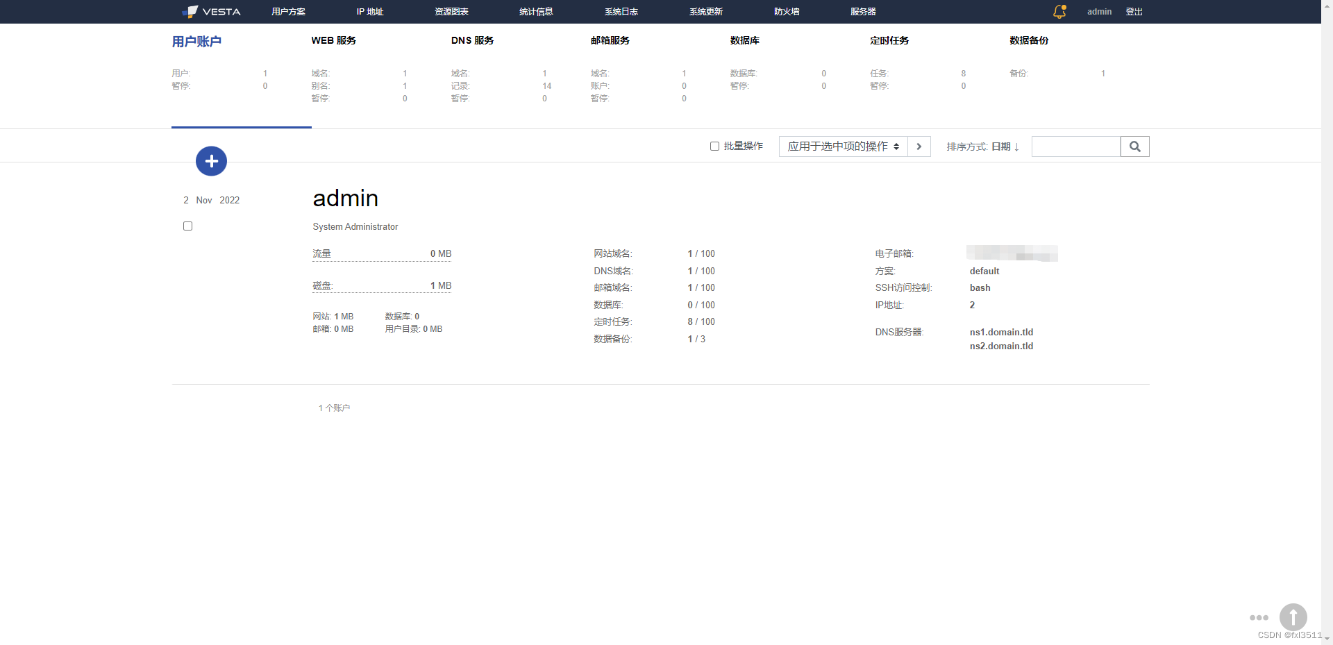Click the blurred email address value
The width and height of the screenshot is (1333, 645).
1012,253
